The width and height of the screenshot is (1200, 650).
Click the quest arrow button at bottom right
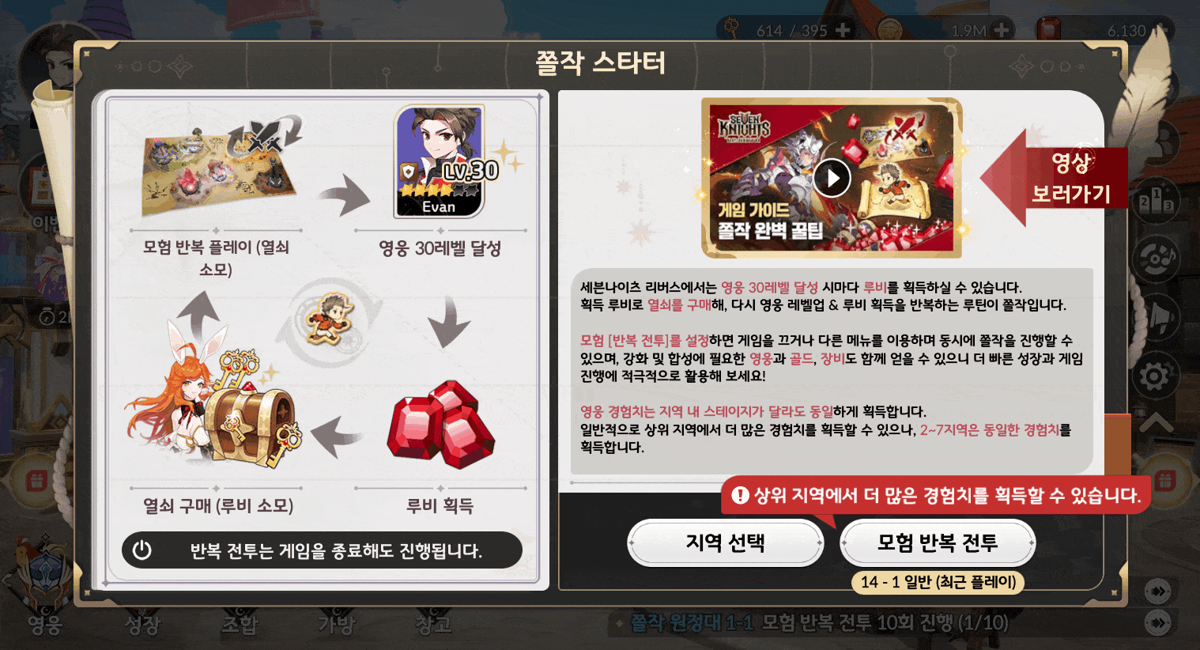(x=1158, y=623)
